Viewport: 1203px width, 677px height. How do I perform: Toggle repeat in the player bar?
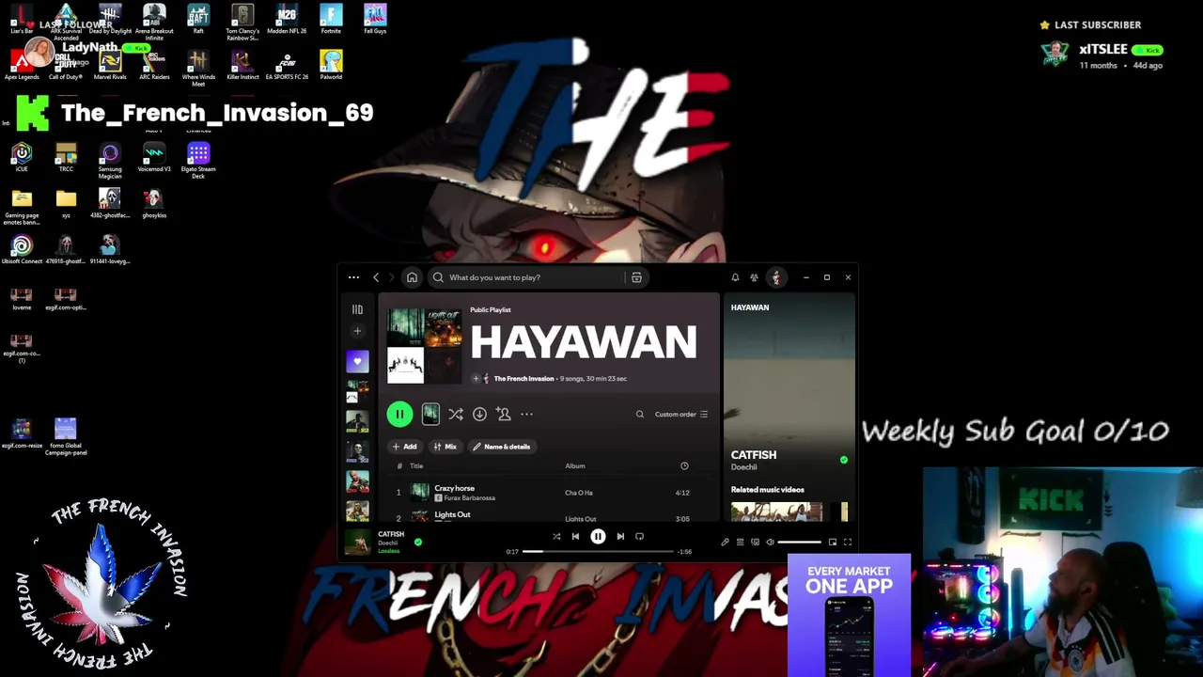point(639,536)
